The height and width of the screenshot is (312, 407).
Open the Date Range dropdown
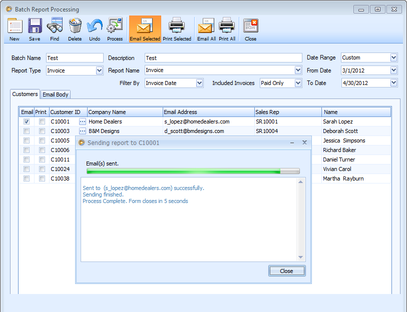tap(394, 57)
